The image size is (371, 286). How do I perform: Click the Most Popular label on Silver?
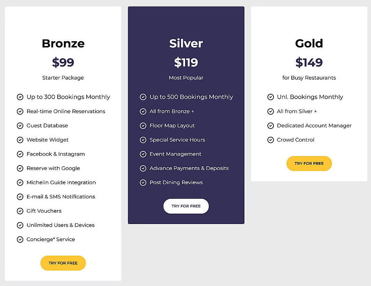186,78
